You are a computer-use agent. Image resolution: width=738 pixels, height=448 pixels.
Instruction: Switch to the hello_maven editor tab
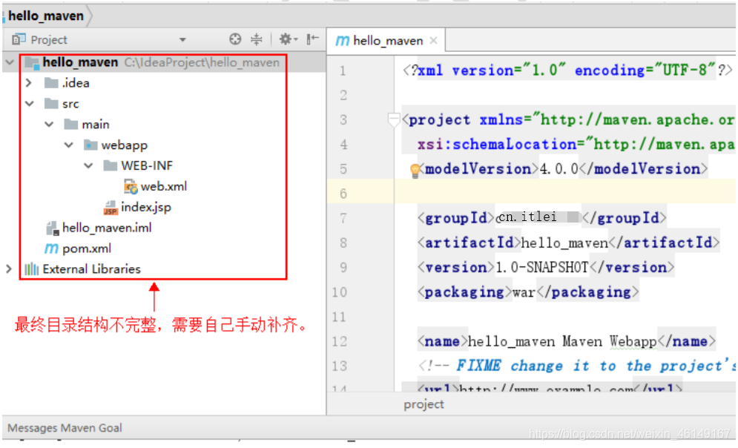[386, 41]
